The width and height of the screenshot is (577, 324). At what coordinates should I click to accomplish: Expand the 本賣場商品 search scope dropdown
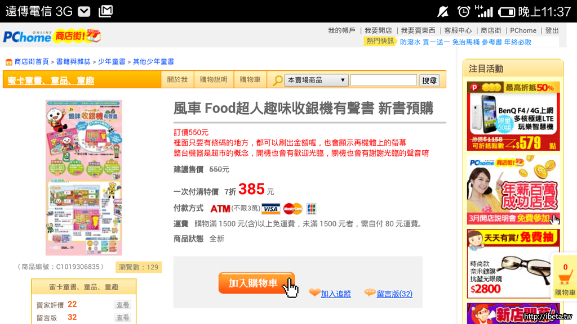coord(316,80)
